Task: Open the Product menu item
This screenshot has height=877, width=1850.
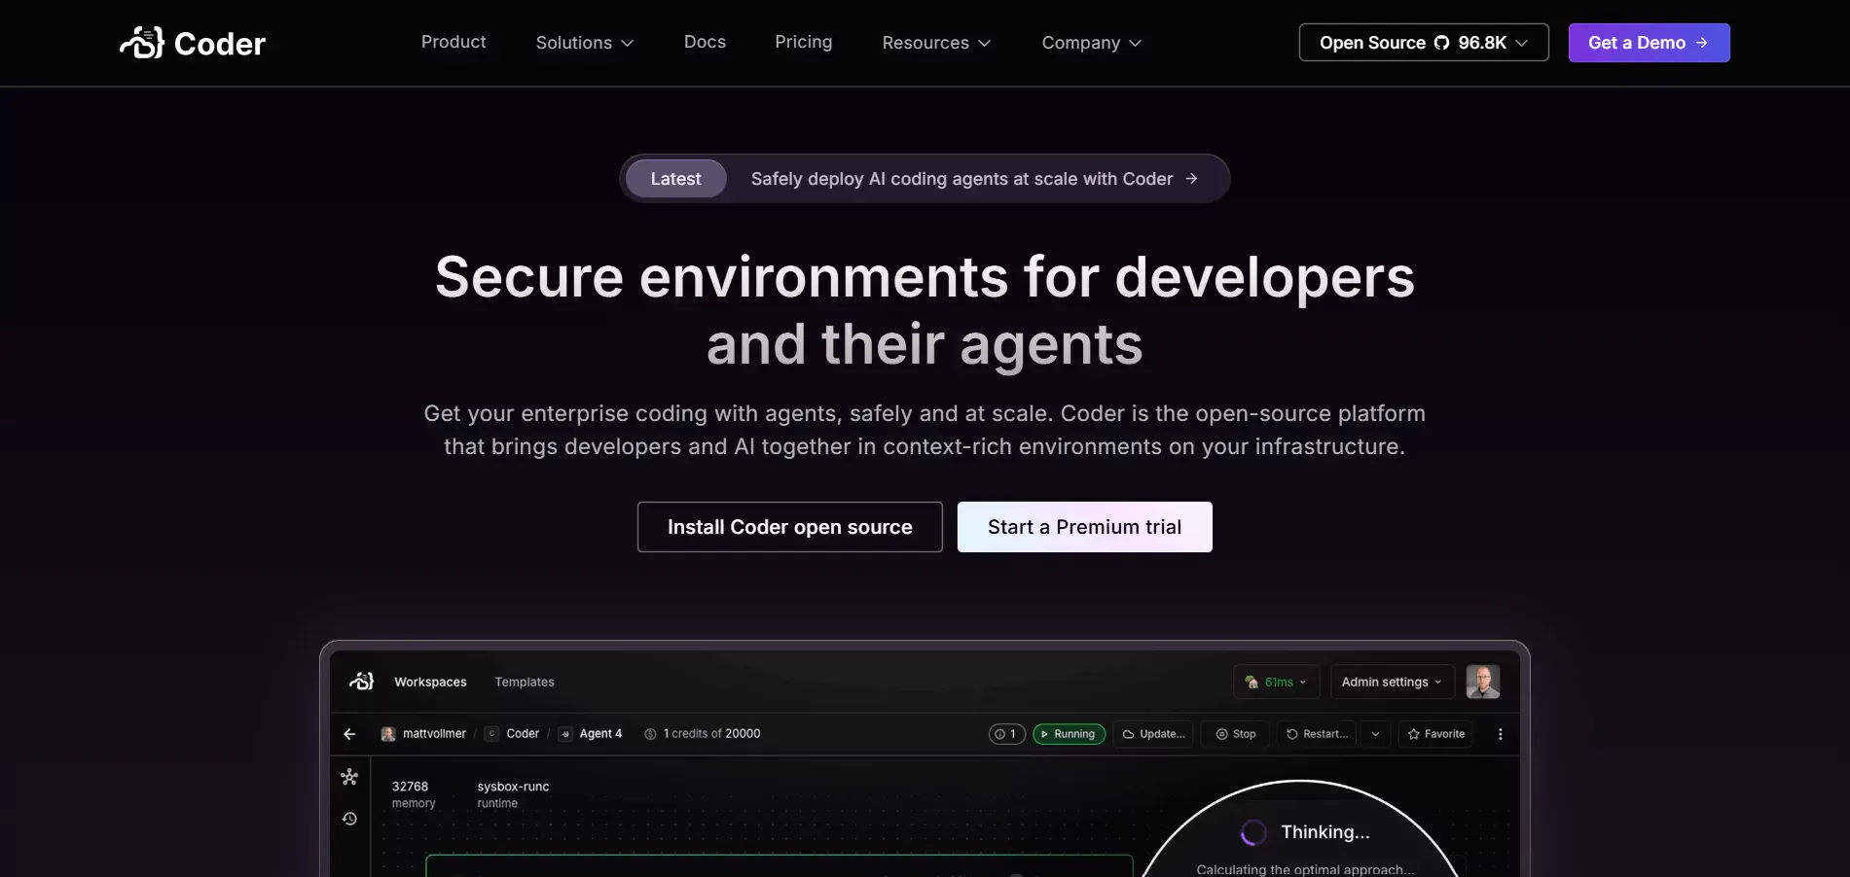Action: [x=453, y=42]
